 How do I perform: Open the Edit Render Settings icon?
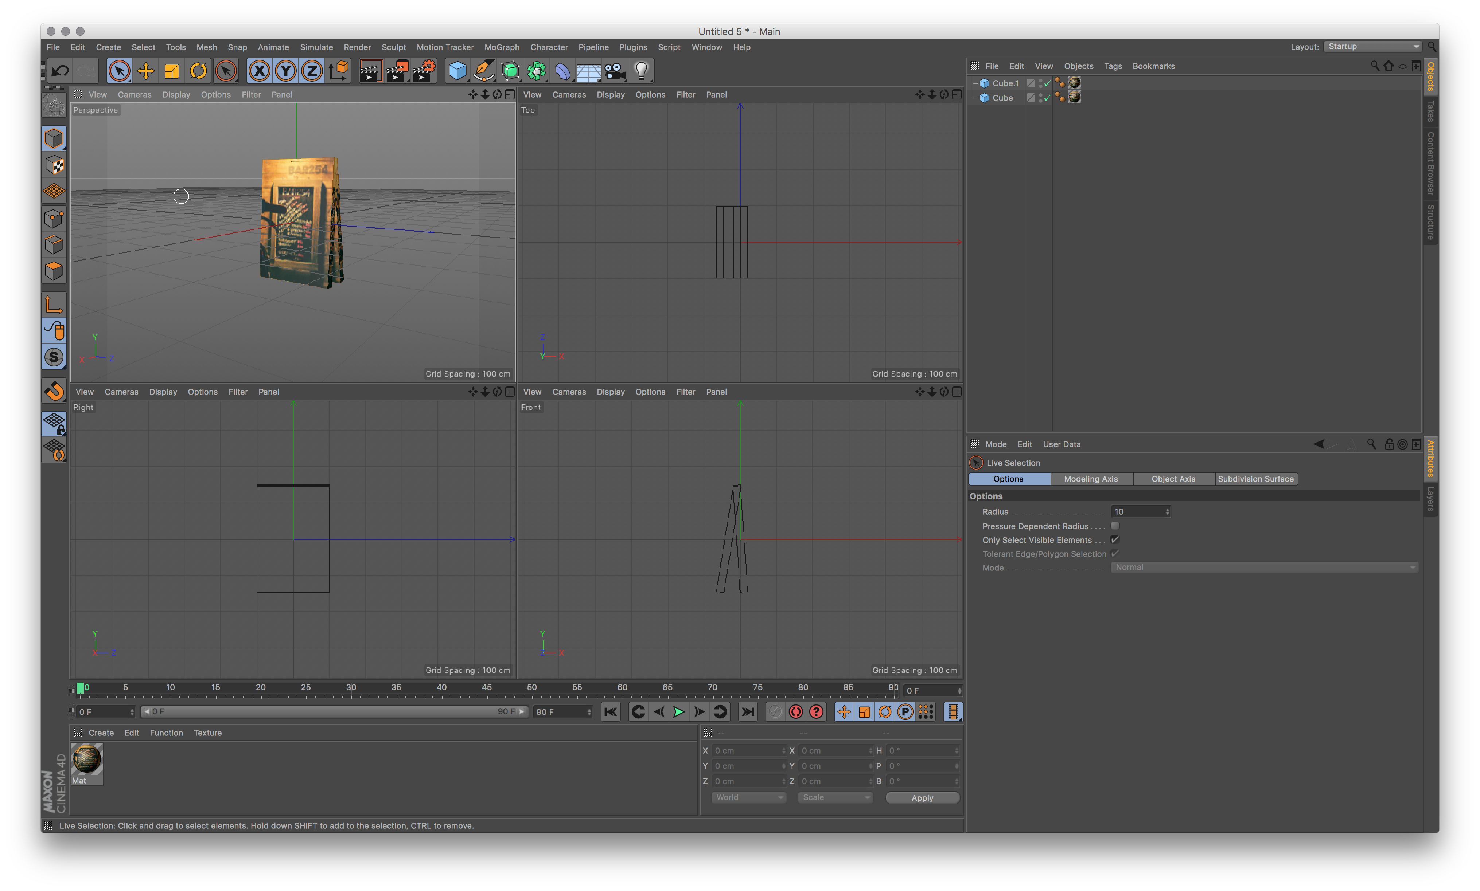(424, 71)
